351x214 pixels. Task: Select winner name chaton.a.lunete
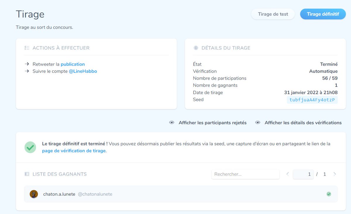pyautogui.click(x=59, y=194)
